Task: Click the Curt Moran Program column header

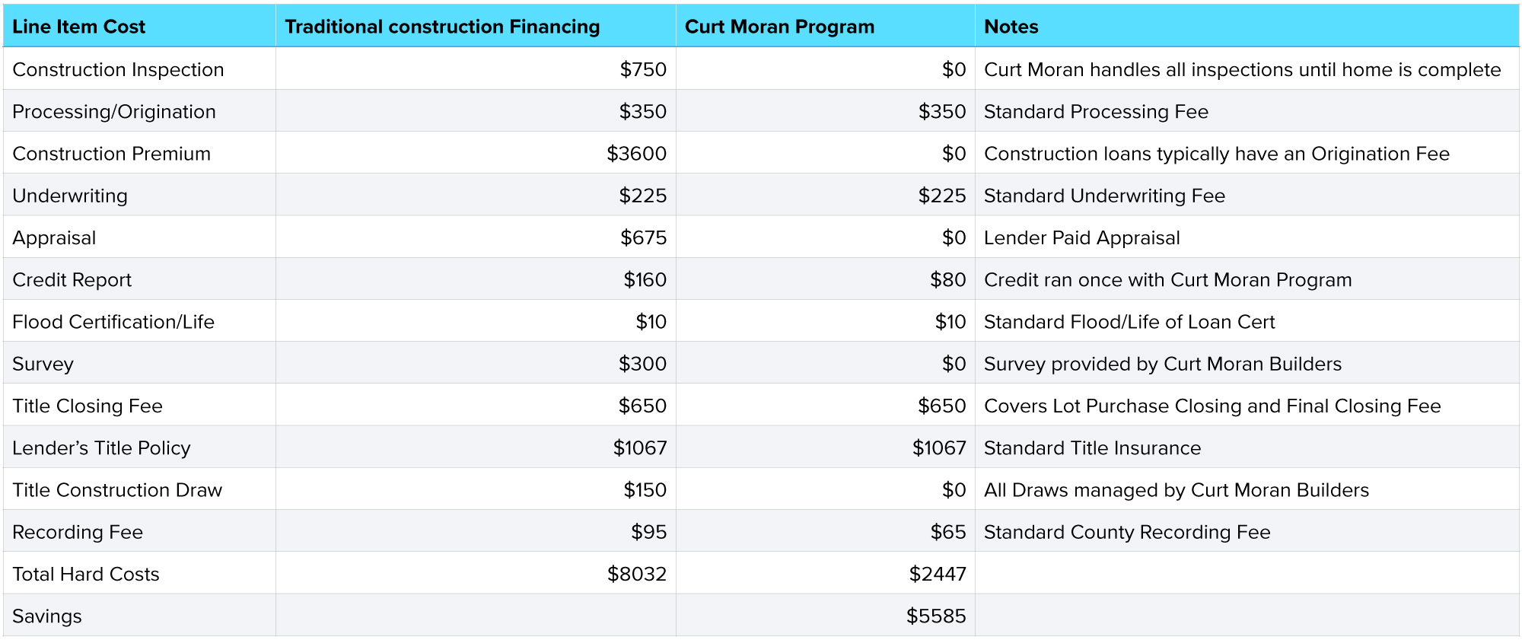Action: click(779, 27)
